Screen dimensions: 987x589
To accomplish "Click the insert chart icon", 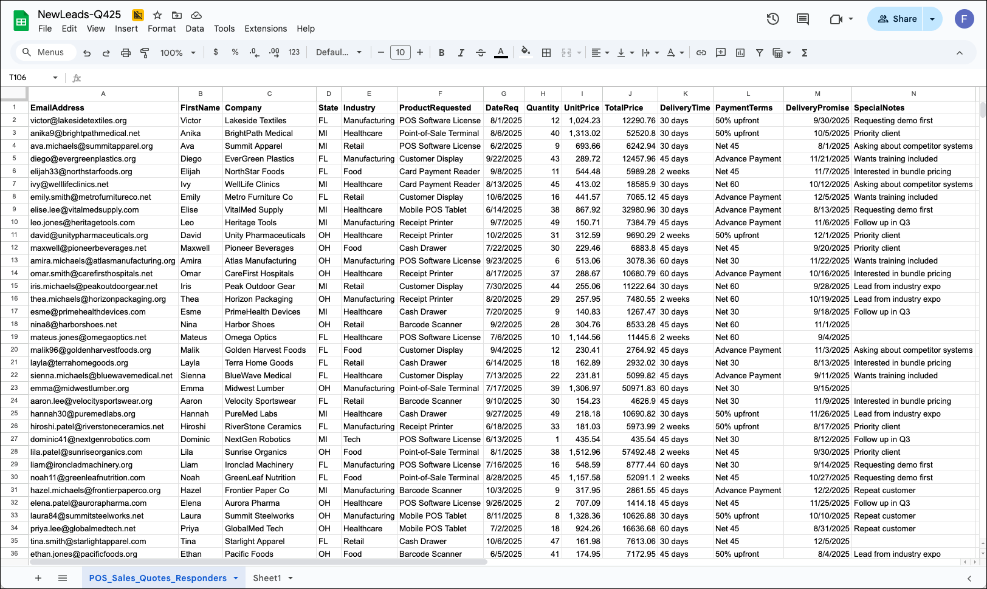I will (740, 53).
